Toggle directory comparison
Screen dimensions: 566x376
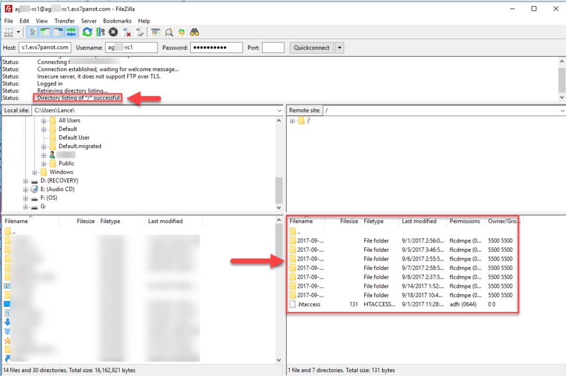pos(169,33)
